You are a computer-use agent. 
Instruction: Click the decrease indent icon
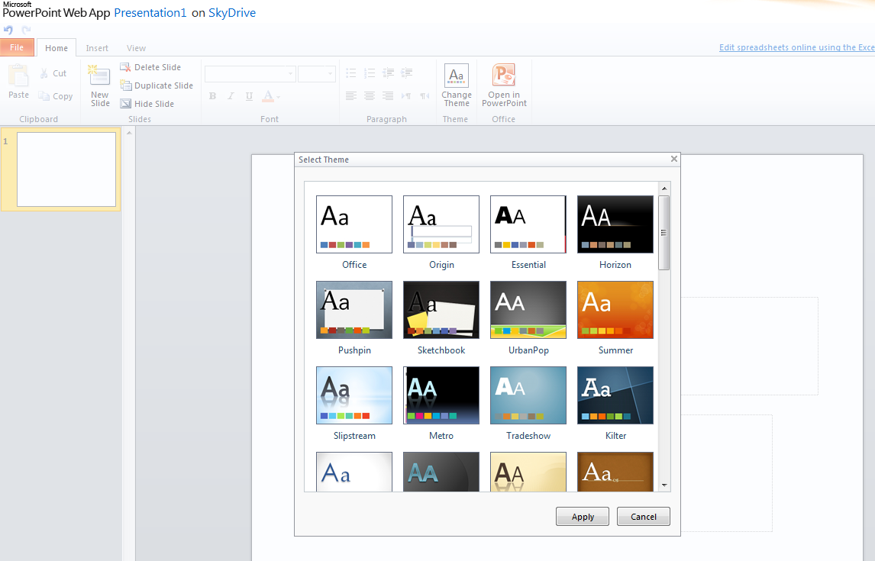(x=389, y=73)
